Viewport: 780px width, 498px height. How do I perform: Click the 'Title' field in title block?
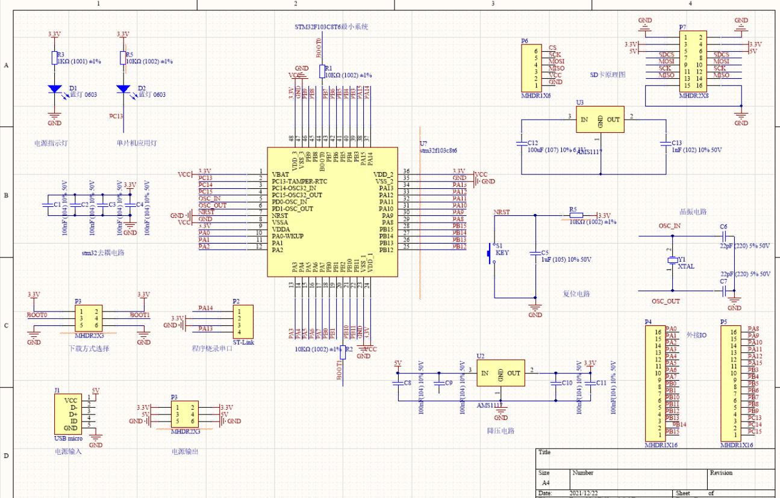tap(544, 452)
